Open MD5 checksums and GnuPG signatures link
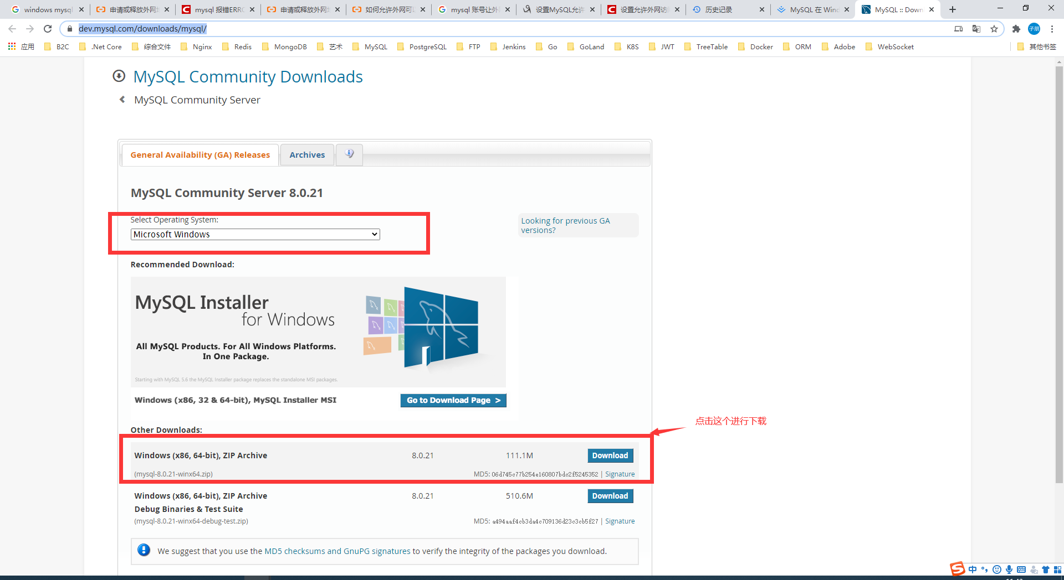 pos(337,551)
